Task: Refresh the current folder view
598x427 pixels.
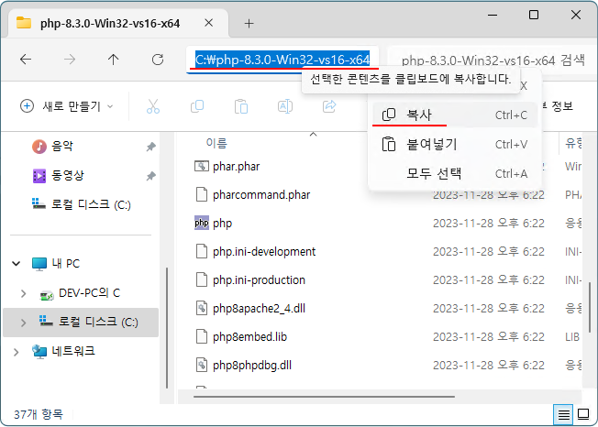Action: click(158, 60)
